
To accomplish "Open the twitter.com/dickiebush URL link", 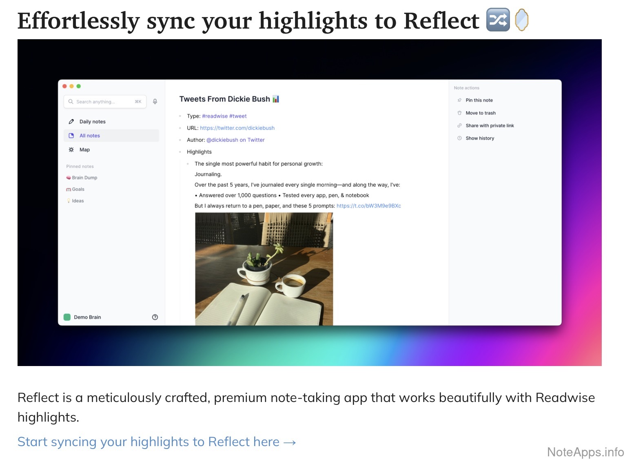I will [x=237, y=128].
